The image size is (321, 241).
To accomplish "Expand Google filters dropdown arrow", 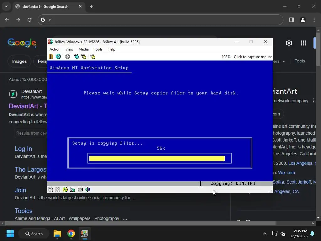I will point(284,62).
